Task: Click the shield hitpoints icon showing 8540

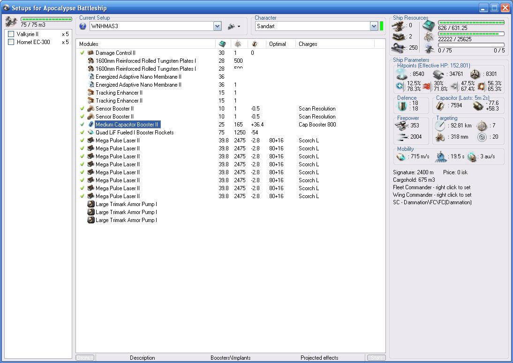Action: click(x=402, y=74)
